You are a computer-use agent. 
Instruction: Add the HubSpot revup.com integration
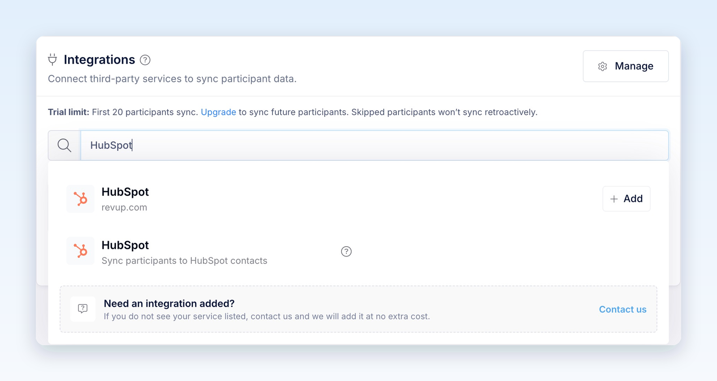pyautogui.click(x=626, y=199)
